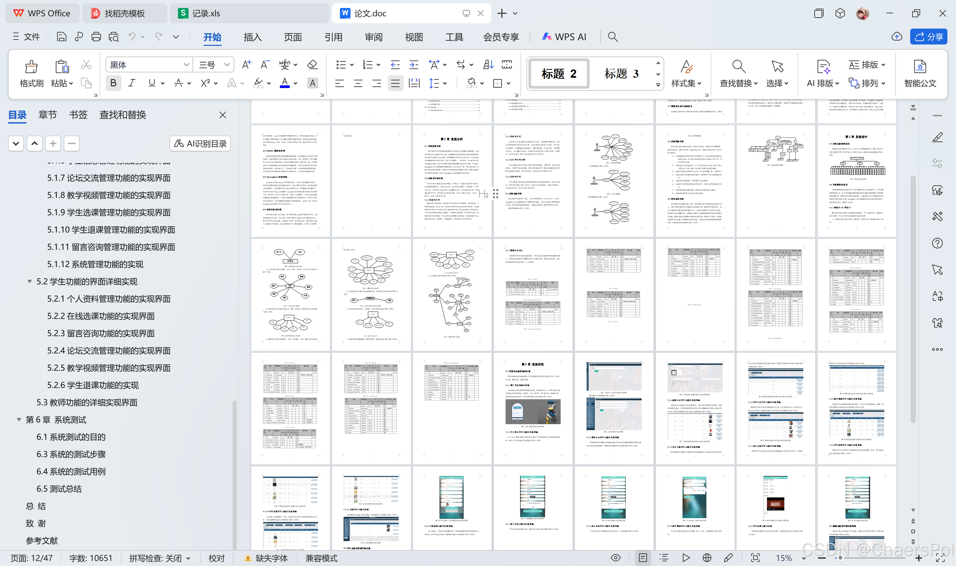Click the Decrease indent icon

coord(395,64)
